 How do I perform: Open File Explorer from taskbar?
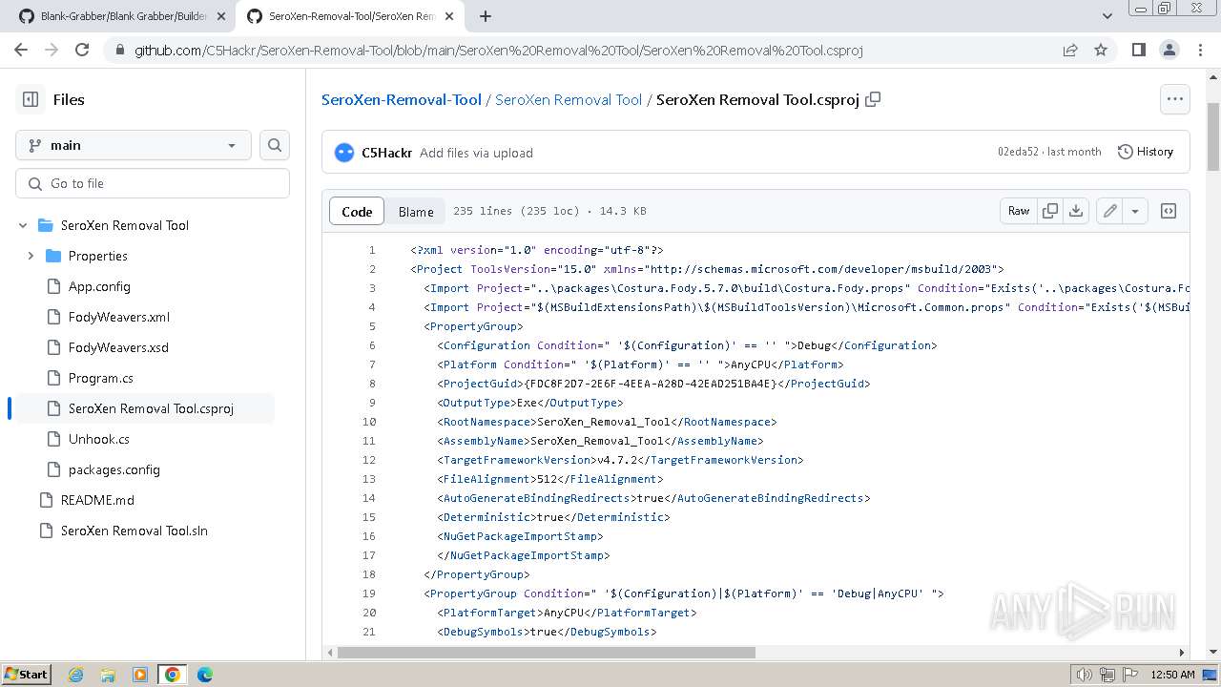108,675
